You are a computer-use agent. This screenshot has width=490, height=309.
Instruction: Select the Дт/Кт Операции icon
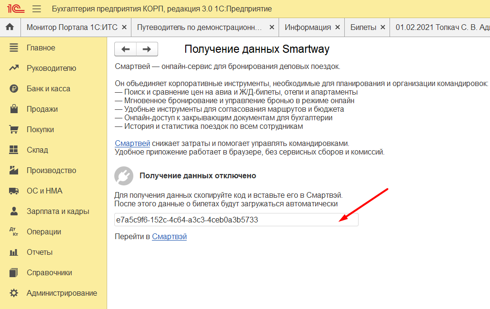click(x=13, y=231)
